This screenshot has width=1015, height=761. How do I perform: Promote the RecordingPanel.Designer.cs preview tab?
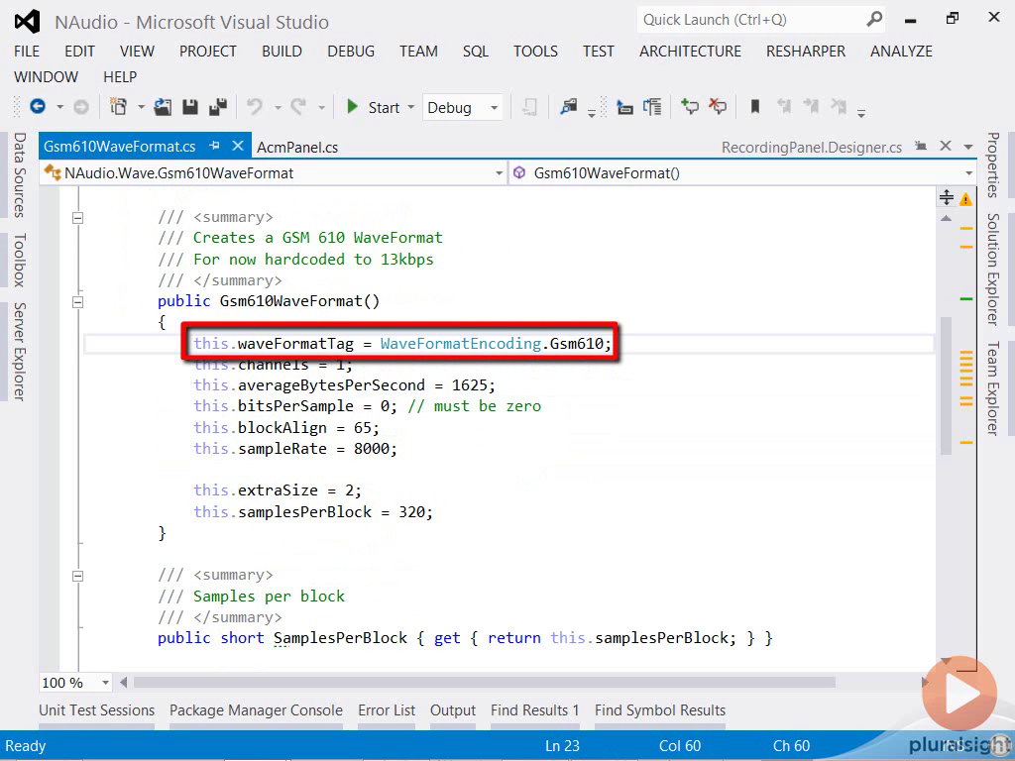click(921, 147)
